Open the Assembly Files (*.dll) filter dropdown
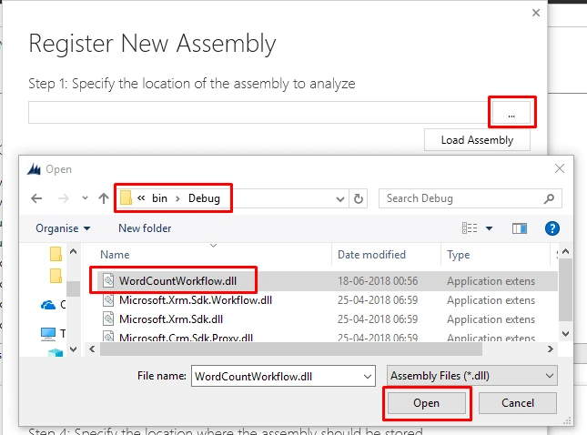Viewport: 587px width, 435px height. 471,376
